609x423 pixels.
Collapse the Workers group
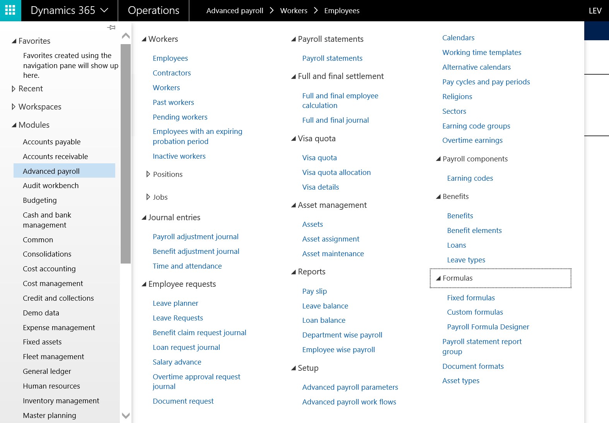[x=144, y=39]
